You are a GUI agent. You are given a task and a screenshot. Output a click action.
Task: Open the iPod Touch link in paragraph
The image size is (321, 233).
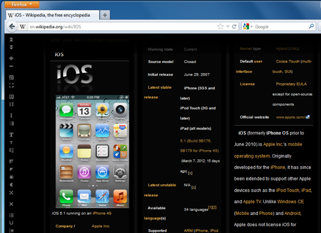(x=287, y=190)
